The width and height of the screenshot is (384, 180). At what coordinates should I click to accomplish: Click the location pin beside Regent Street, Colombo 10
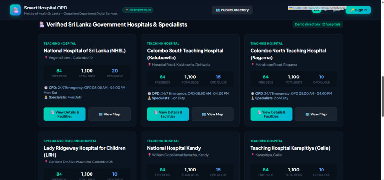point(46,58)
